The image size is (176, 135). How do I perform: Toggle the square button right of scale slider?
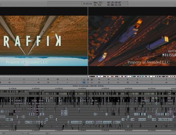[47, 133]
